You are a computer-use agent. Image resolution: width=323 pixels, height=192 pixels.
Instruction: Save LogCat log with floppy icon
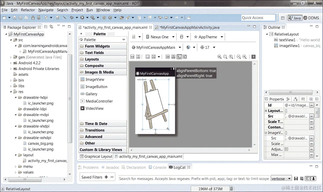[x=296, y=178]
